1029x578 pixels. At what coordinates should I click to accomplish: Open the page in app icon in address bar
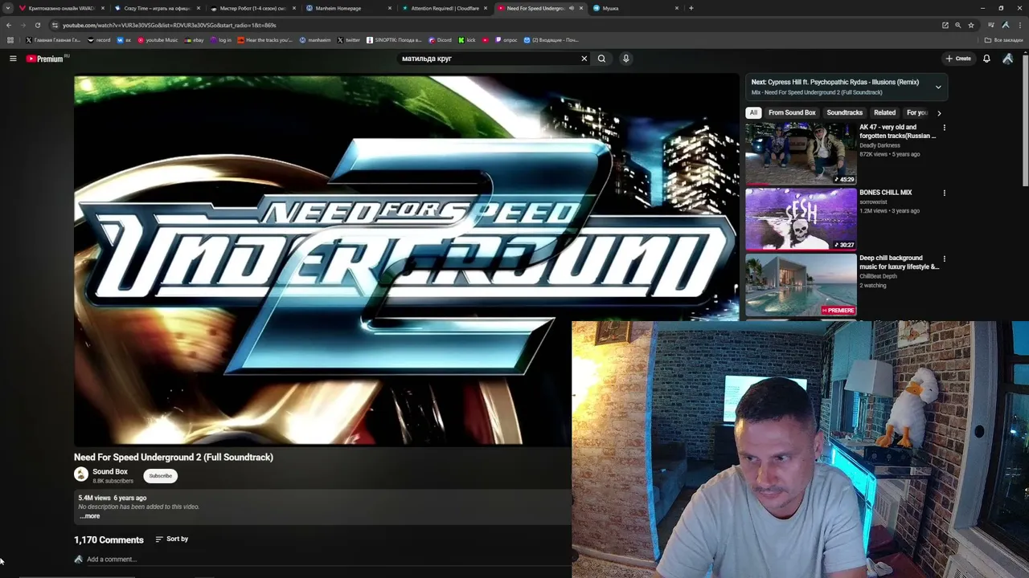[945, 25]
